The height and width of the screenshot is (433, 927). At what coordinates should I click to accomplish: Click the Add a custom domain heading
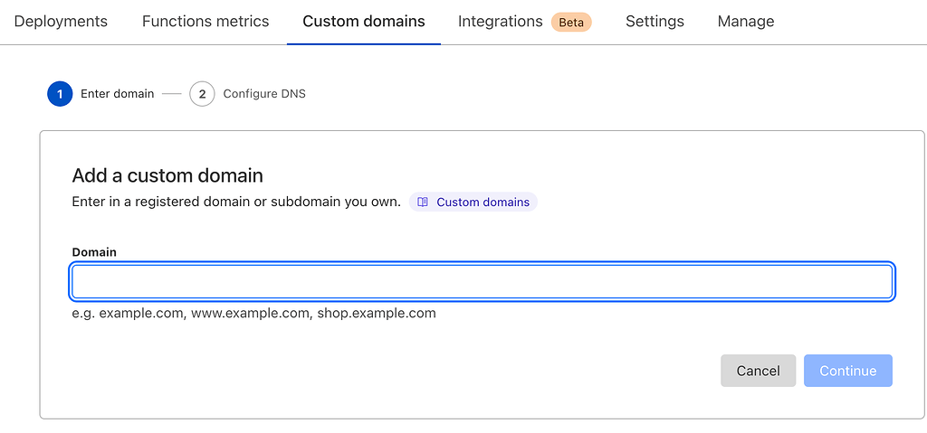[x=167, y=175]
